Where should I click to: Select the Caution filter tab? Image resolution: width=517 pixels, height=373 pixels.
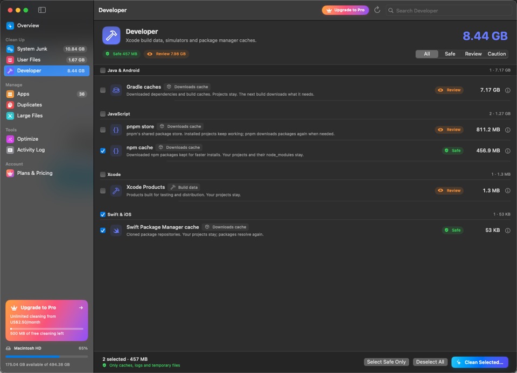pyautogui.click(x=497, y=54)
